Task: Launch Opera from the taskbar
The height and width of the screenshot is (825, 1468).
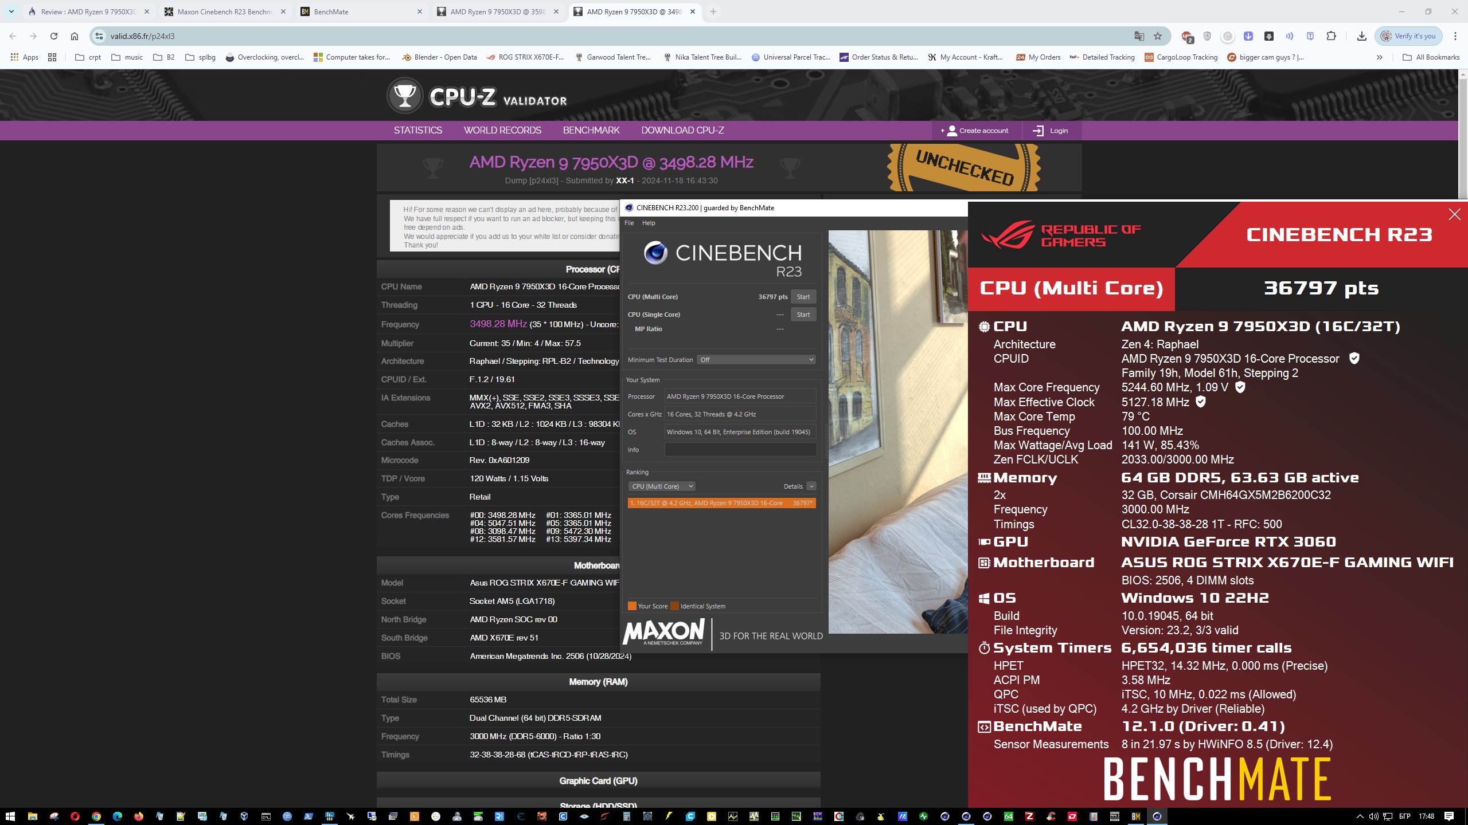Action: click(75, 816)
